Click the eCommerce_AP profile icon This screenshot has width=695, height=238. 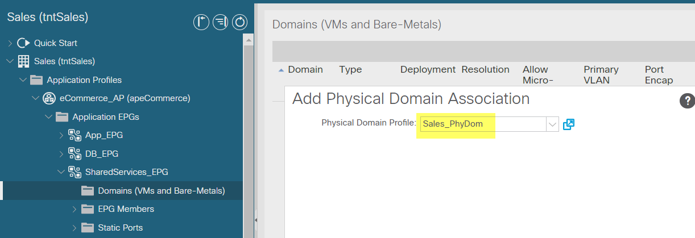49,98
